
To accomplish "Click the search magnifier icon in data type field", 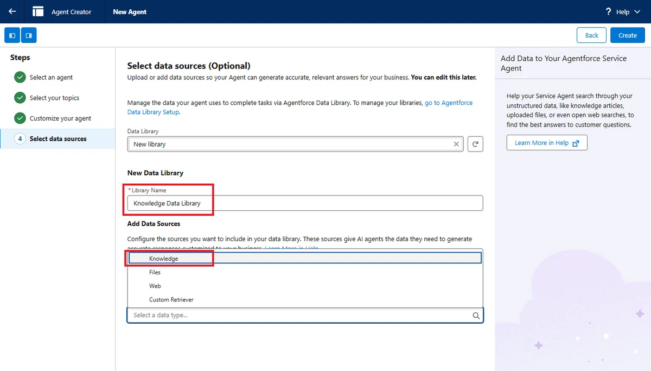I will pos(476,316).
